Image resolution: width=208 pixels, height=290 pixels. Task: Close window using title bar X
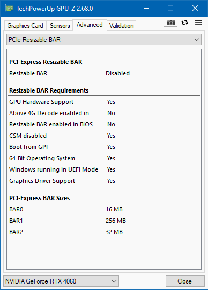tap(195, 8)
